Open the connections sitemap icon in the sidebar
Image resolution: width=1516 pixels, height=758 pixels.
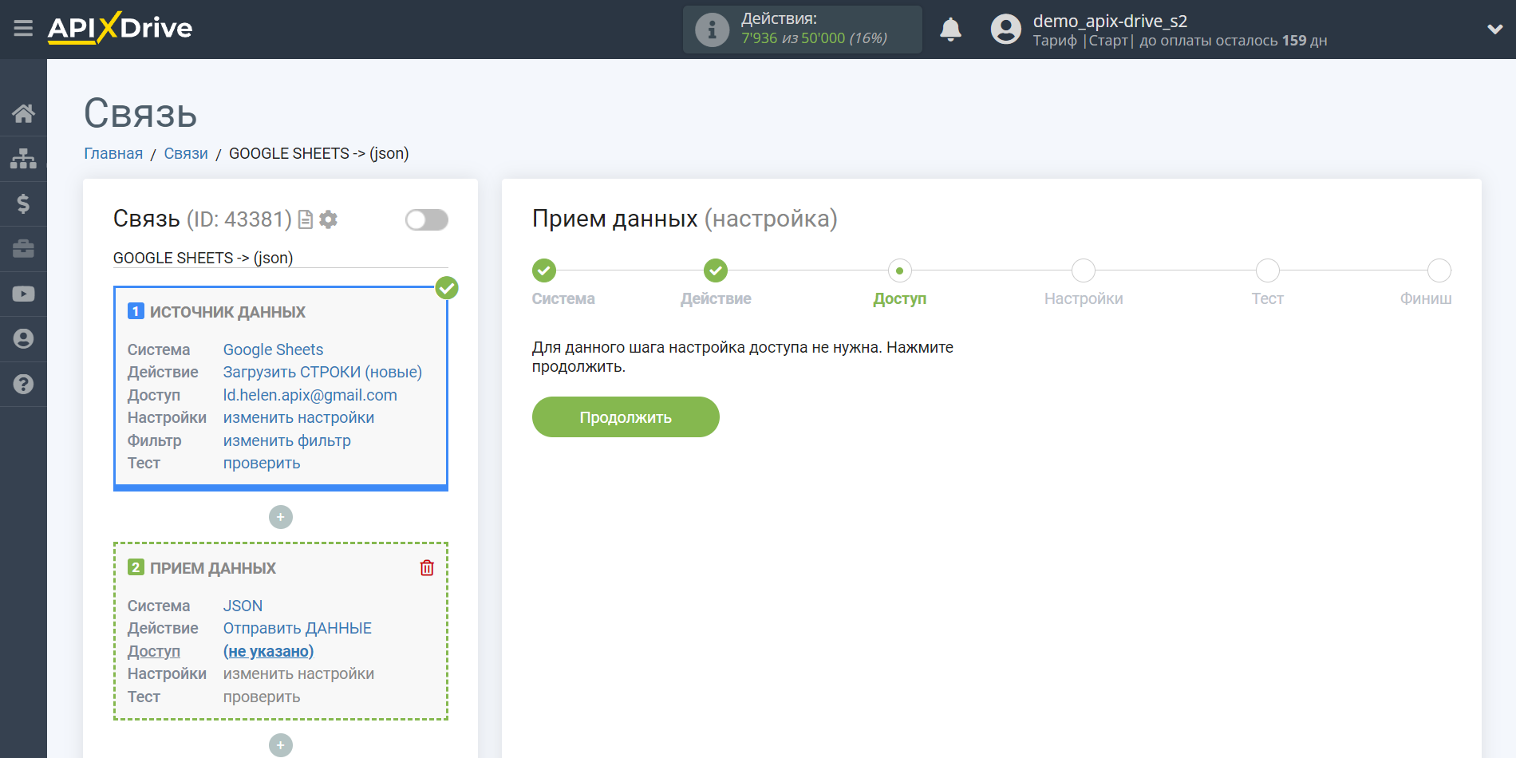(23, 159)
